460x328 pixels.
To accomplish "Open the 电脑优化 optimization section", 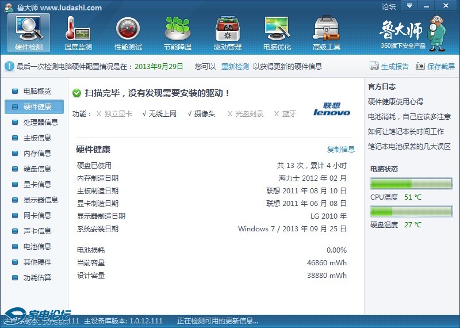I will tap(277, 32).
